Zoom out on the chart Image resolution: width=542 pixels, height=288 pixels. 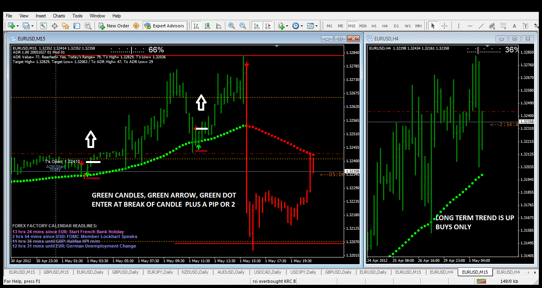(x=242, y=26)
